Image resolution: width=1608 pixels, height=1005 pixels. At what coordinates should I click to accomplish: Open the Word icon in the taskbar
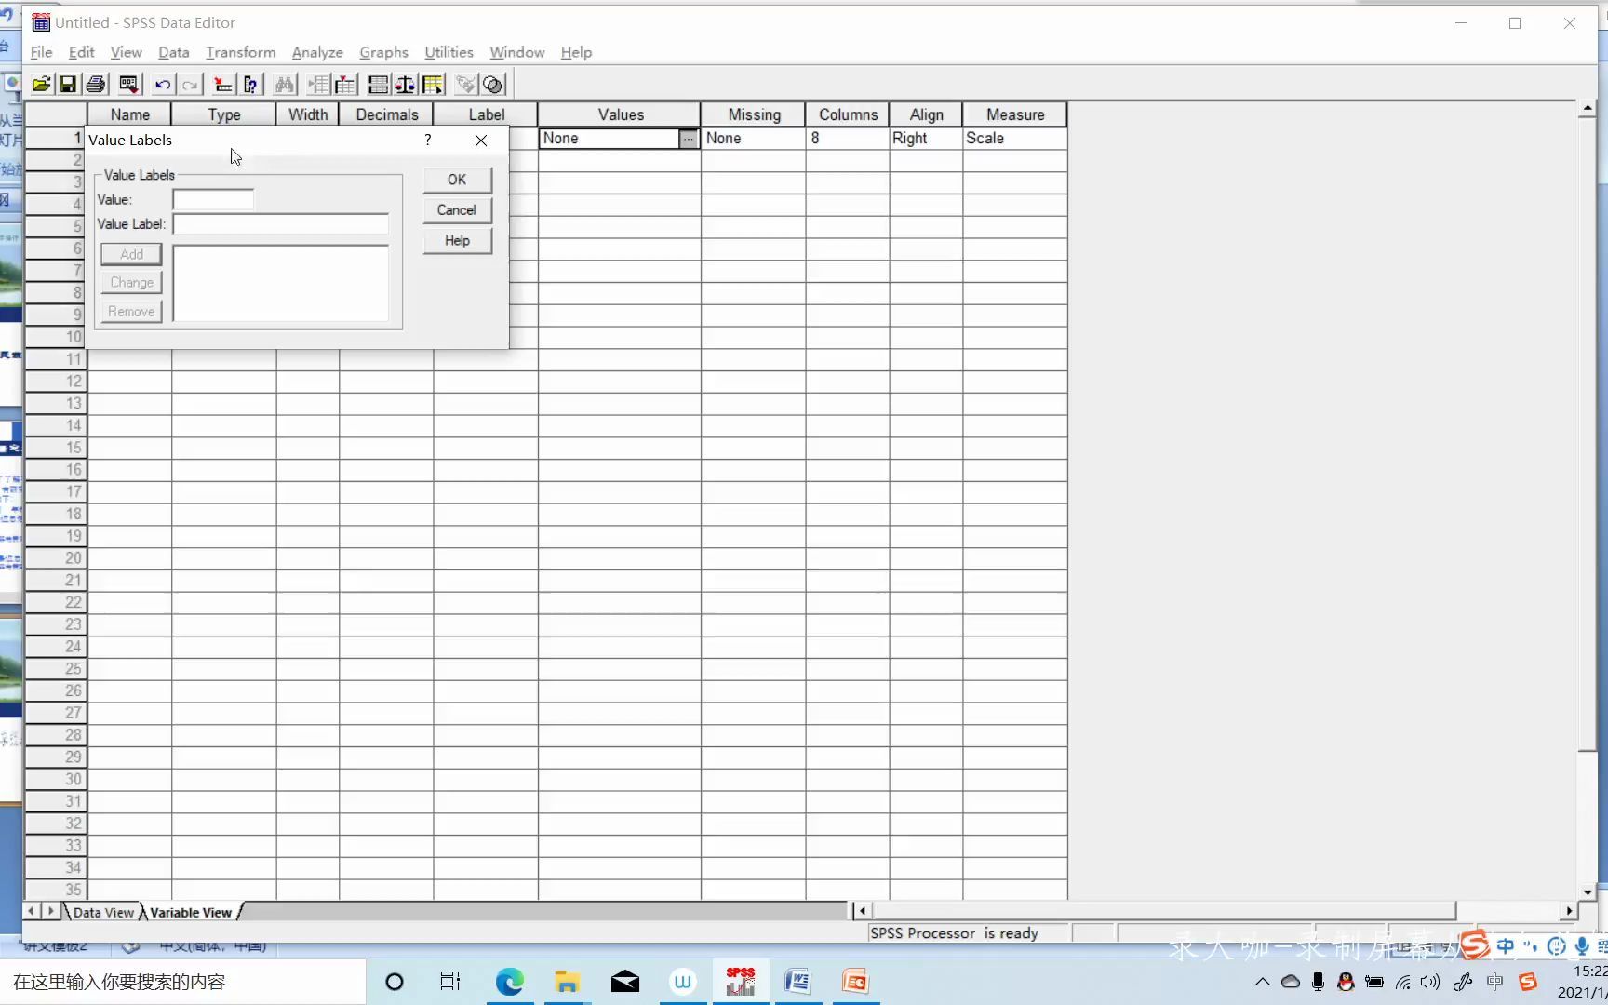[x=797, y=982]
